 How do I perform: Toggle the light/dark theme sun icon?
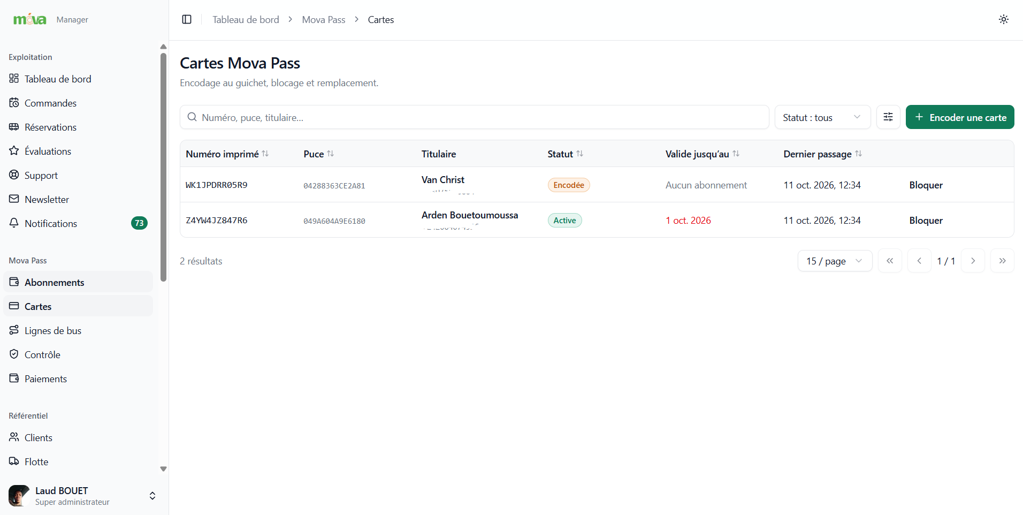(x=1004, y=19)
